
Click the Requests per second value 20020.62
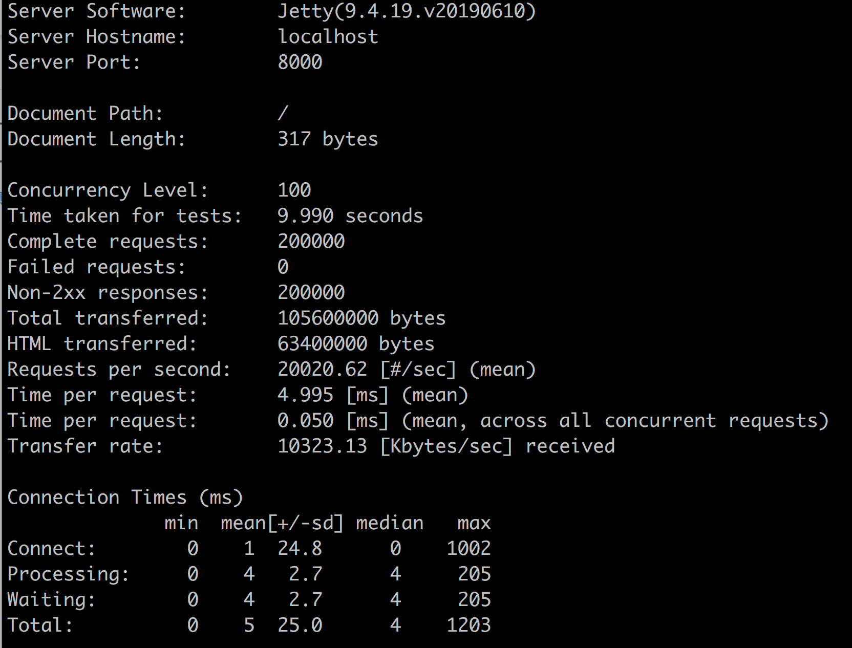(x=323, y=370)
